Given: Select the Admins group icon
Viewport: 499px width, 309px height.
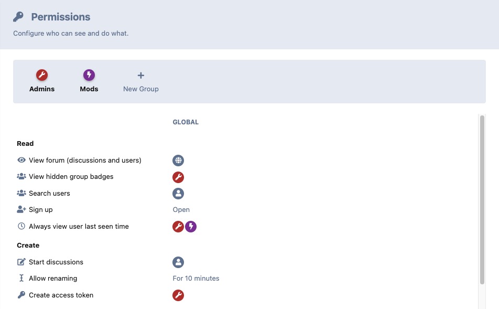Looking at the screenshot, I should 42,74.
